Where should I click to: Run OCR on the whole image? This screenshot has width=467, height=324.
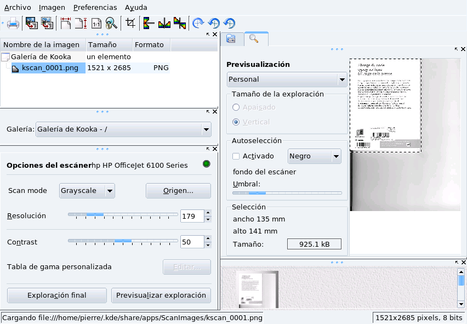pyautogui.click(x=31, y=24)
